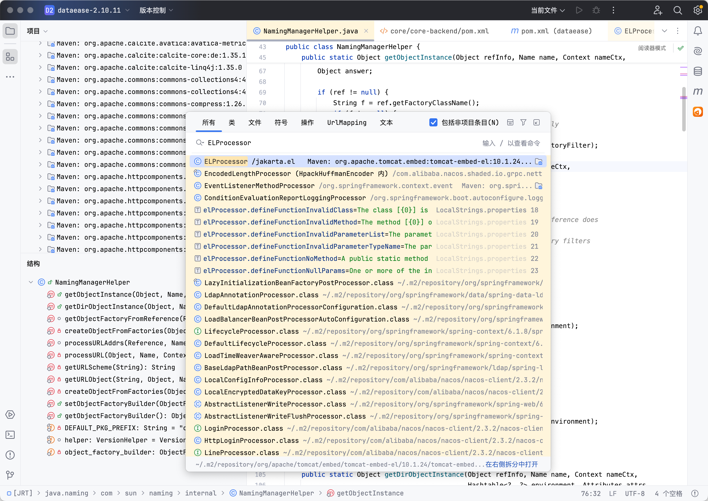Open the core/core-backend/pom.xml editor tab
The width and height of the screenshot is (708, 501).
435,31
